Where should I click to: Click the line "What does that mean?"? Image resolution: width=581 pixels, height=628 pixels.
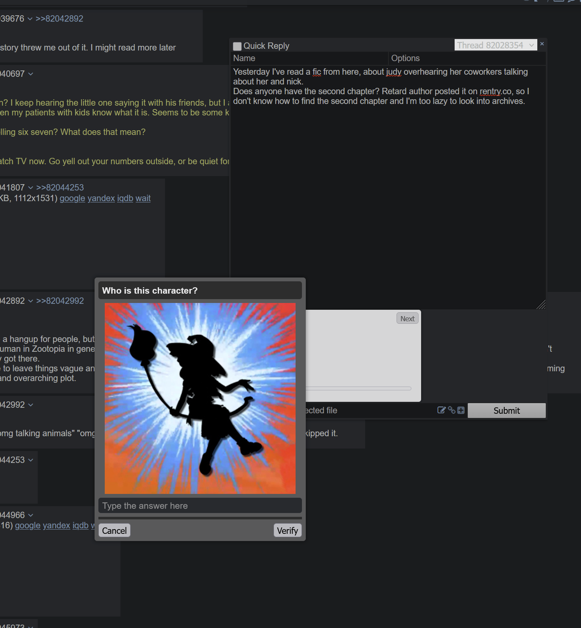pyautogui.click(x=103, y=132)
